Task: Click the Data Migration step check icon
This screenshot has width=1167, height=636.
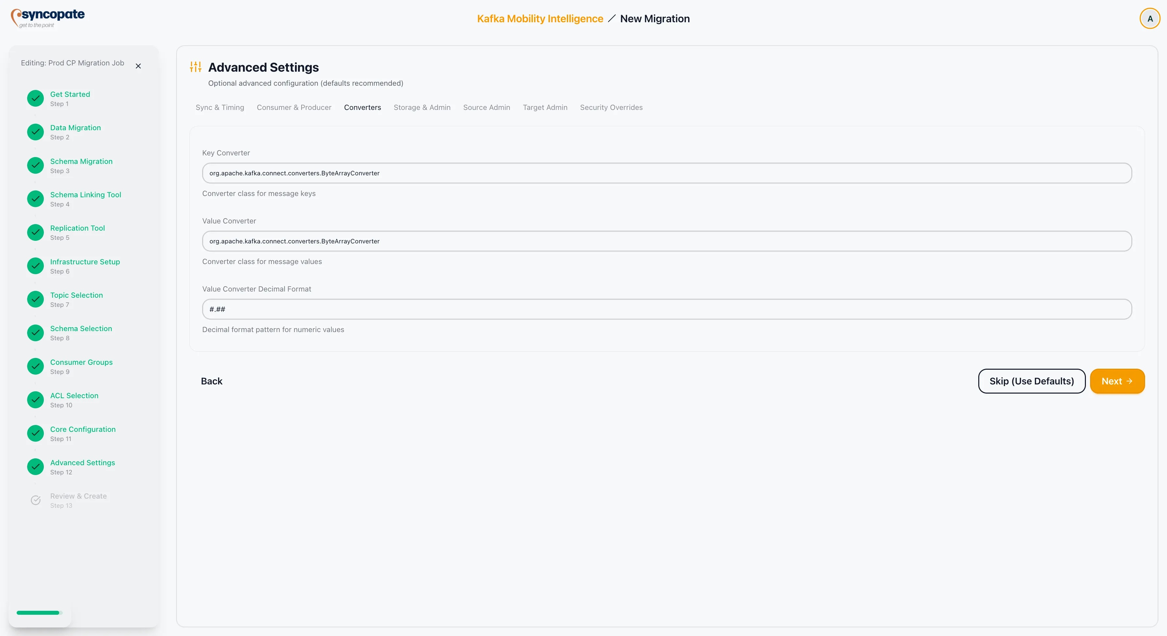Action: (x=35, y=132)
